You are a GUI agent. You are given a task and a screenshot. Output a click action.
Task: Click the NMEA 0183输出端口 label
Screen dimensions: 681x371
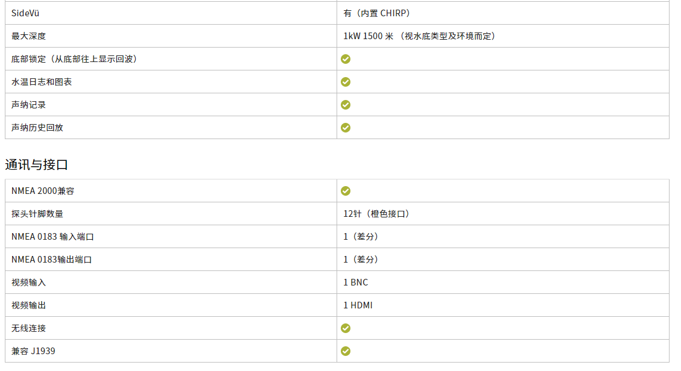[51, 260]
